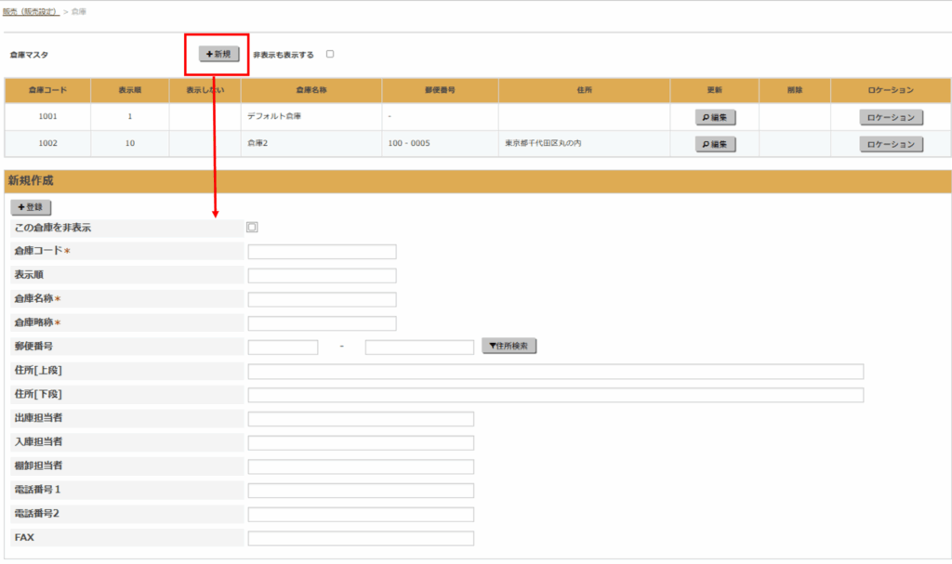
Task: Click into the 倉庫コード input field
Action: (322, 252)
